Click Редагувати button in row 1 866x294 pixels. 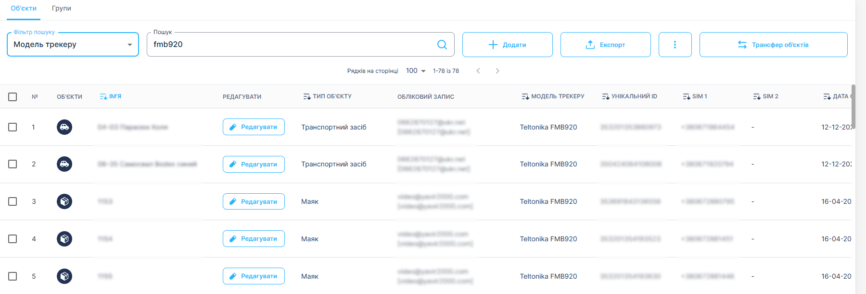tap(254, 127)
